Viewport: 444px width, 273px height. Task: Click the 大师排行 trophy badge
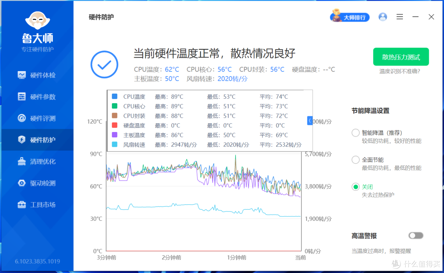coord(350,17)
